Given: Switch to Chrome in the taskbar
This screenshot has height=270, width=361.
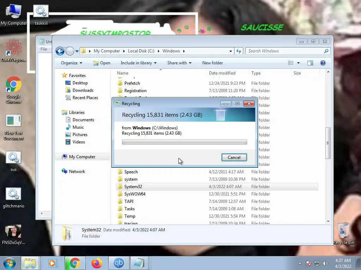Looking at the screenshot, I should coord(75,263).
